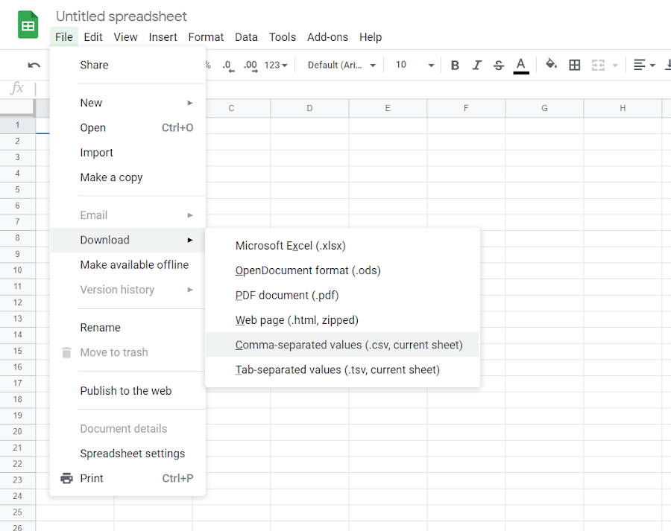This screenshot has width=671, height=531.
Task: Apply Strikethrough formatting
Action: click(x=498, y=65)
